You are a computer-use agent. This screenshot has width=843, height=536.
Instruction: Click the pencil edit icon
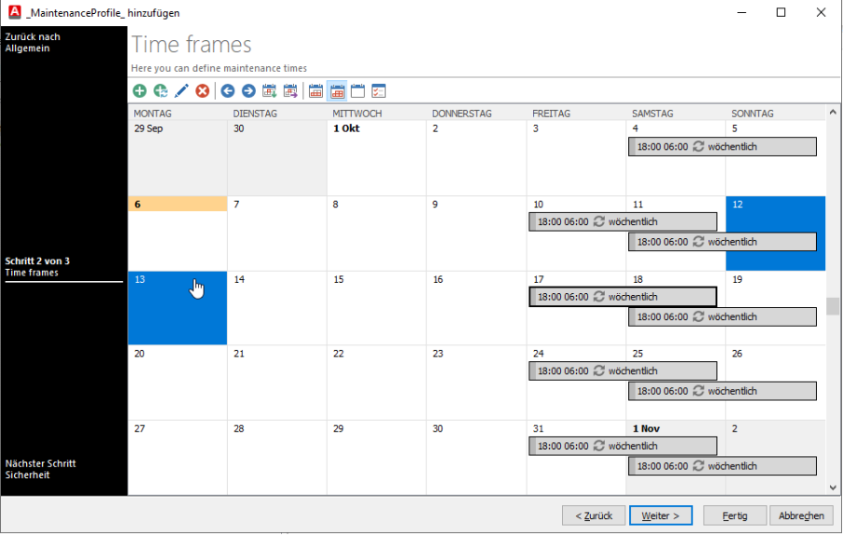point(181,91)
